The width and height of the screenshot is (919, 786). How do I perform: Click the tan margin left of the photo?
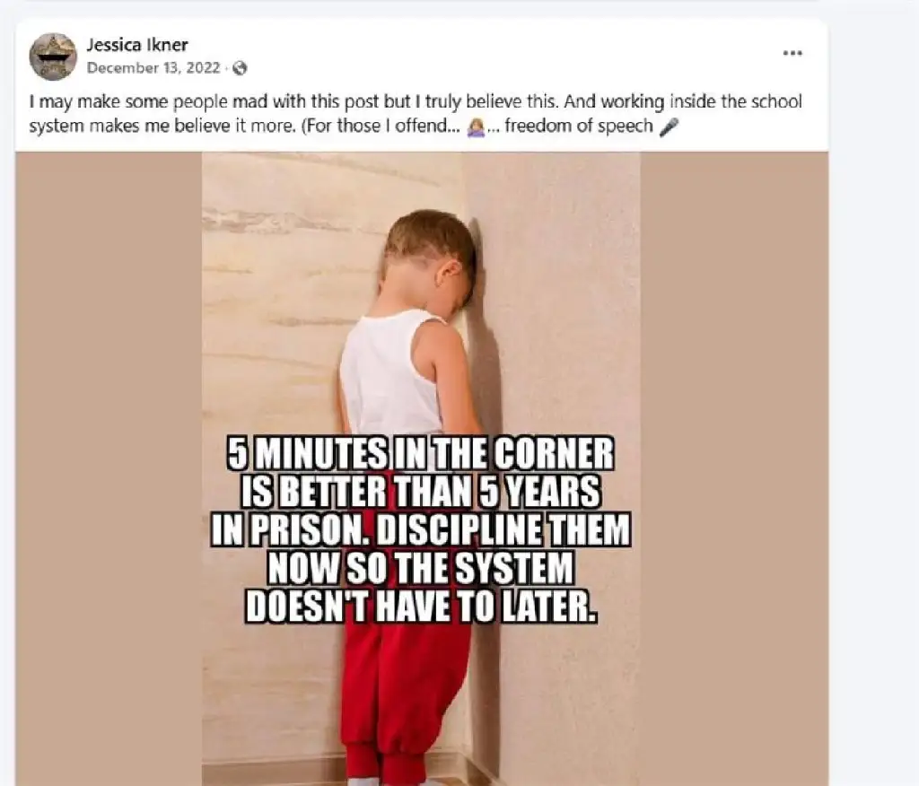(109, 469)
